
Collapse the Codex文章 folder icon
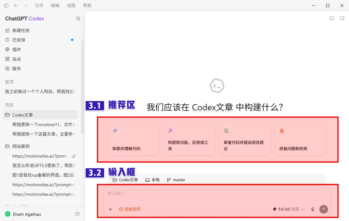(x=7, y=115)
